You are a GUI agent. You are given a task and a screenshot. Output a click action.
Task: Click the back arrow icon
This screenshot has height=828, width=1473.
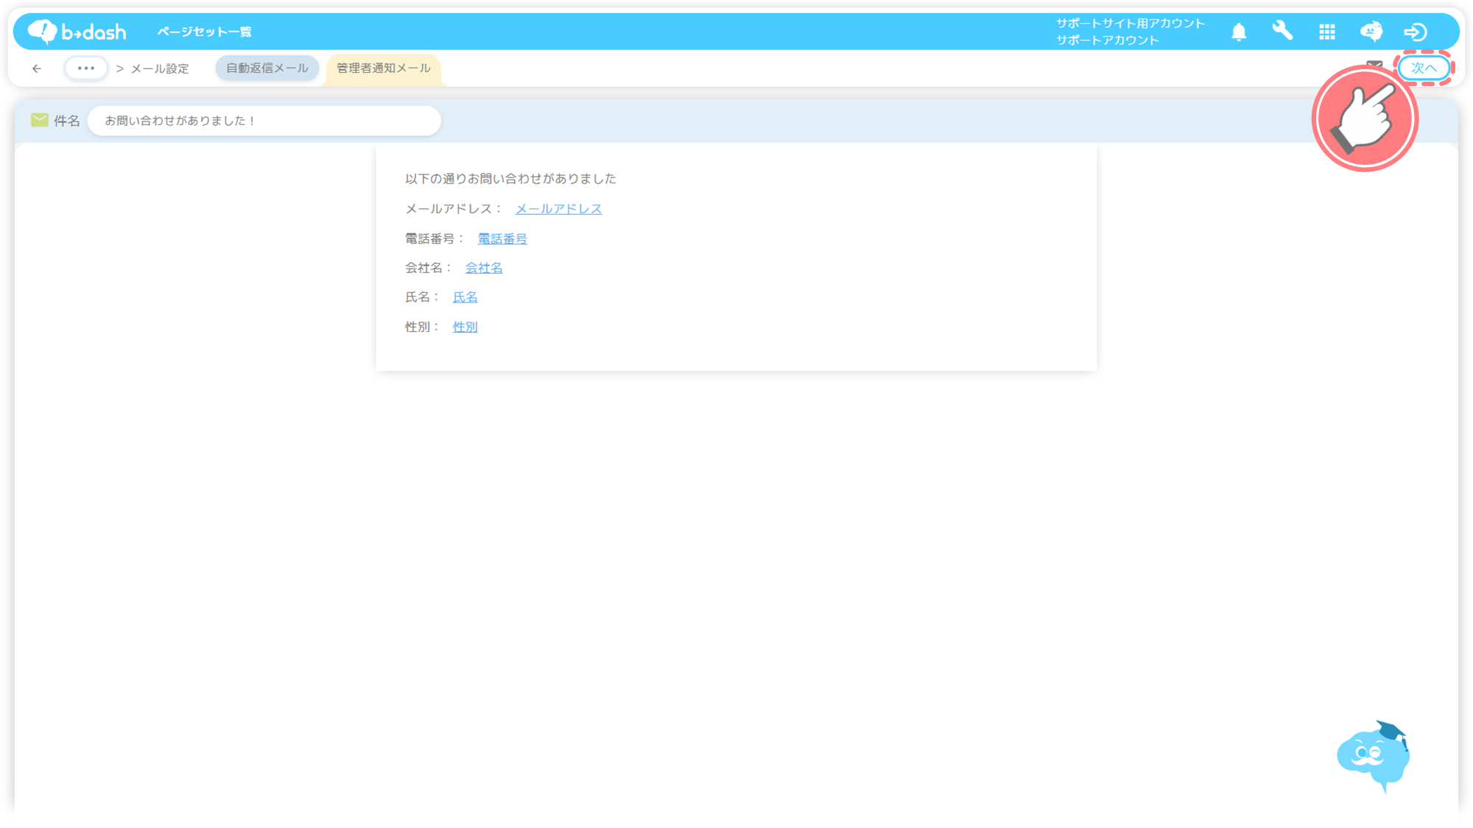tap(37, 68)
